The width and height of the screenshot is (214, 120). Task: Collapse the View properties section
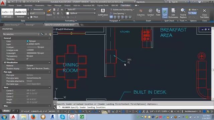click(49, 87)
